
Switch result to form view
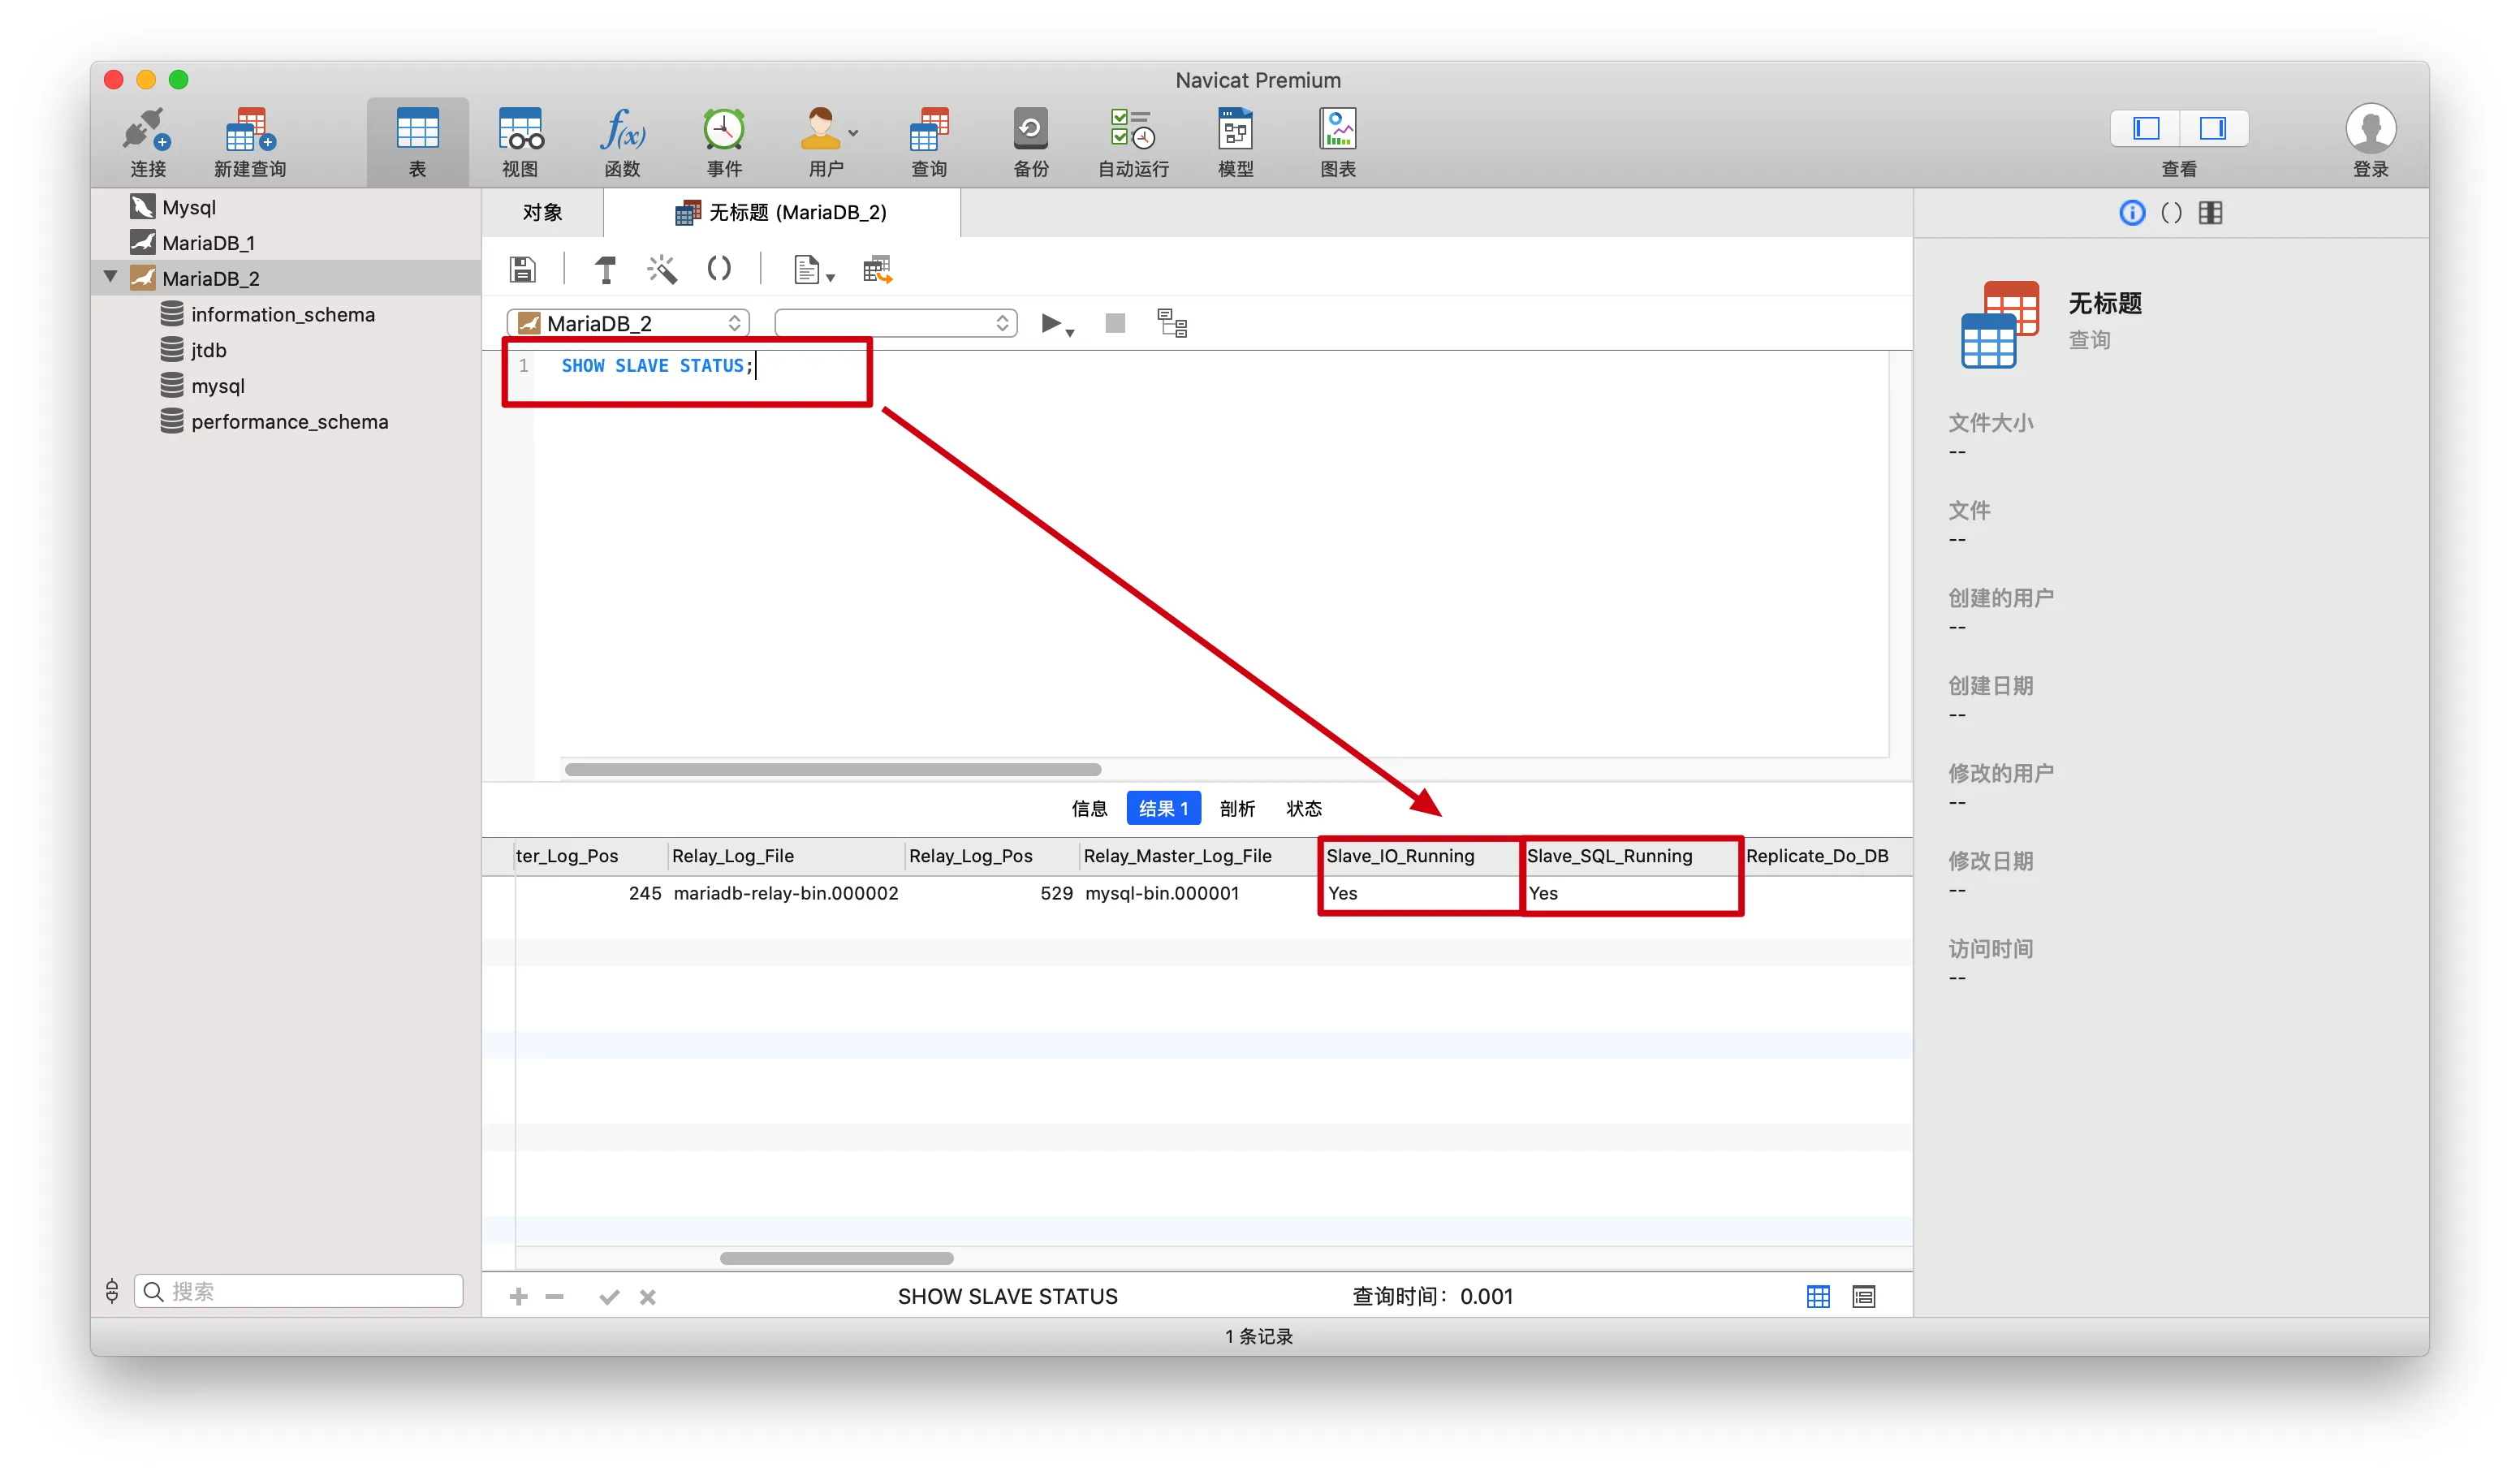[1863, 1296]
